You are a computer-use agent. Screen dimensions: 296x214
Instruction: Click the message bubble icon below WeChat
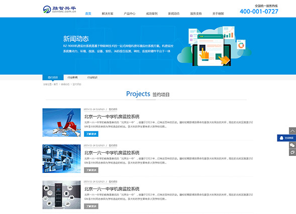pos(292,152)
